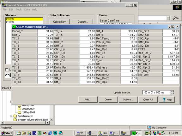
Task: Select the 27May2009 folder
Action: (x=29, y=112)
